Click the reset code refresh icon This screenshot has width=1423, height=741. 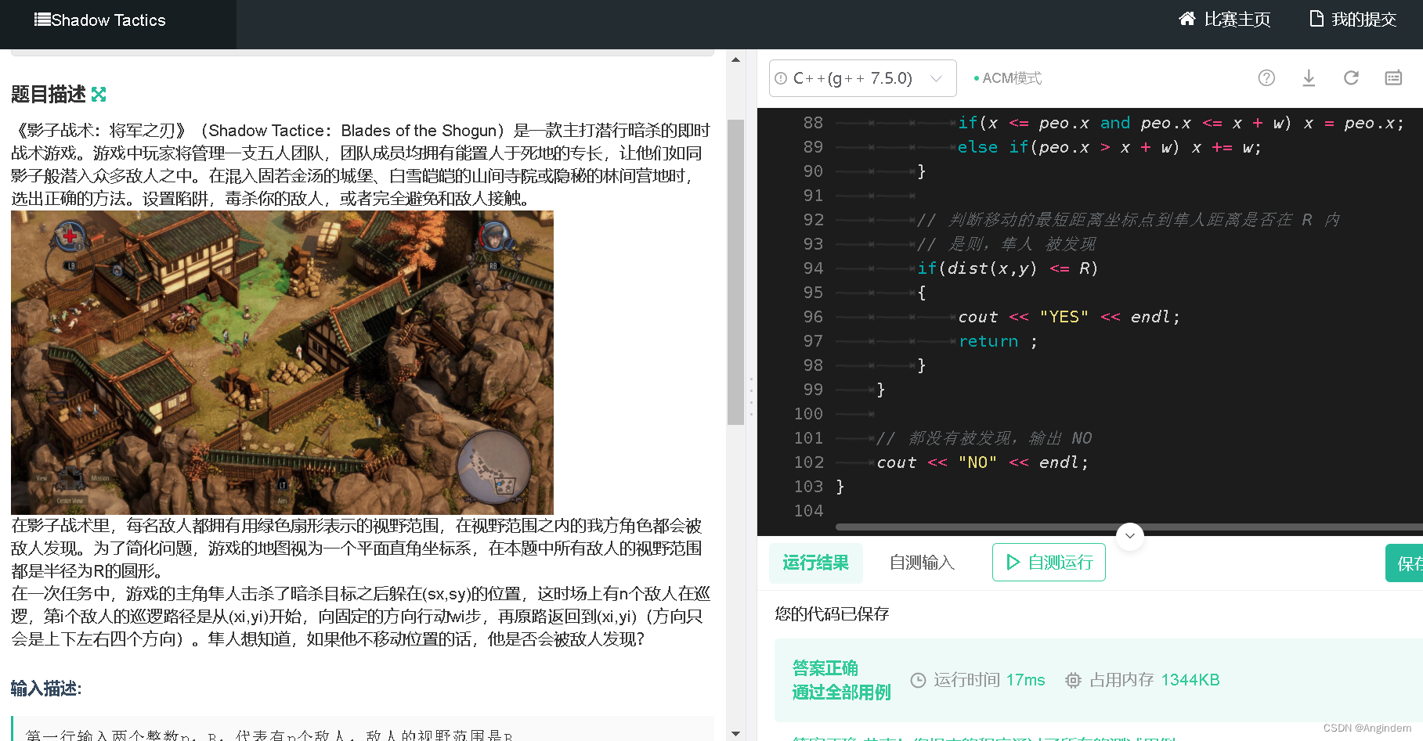pos(1351,77)
